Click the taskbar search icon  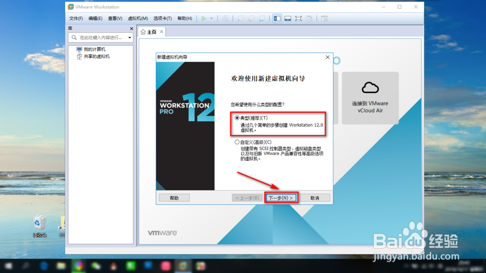click(x=26, y=266)
